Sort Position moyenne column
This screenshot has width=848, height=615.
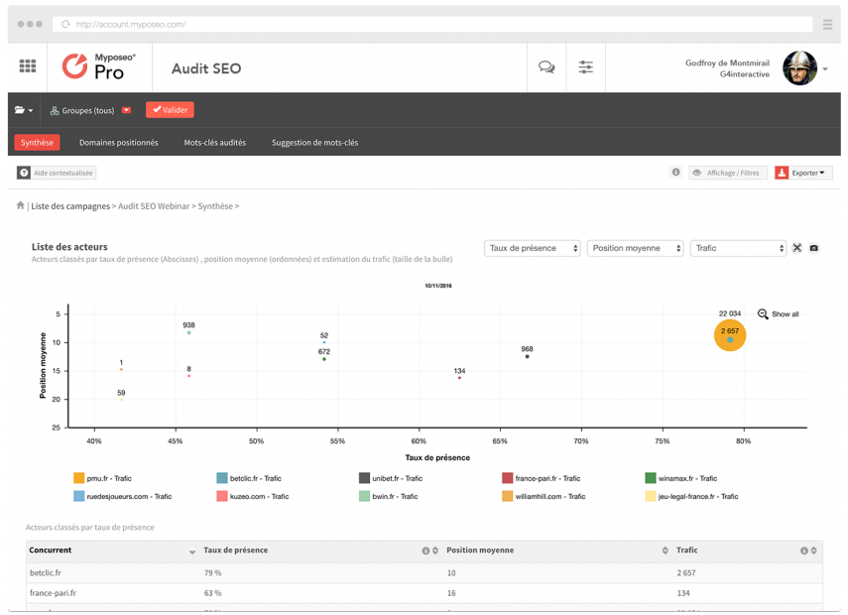coord(666,551)
